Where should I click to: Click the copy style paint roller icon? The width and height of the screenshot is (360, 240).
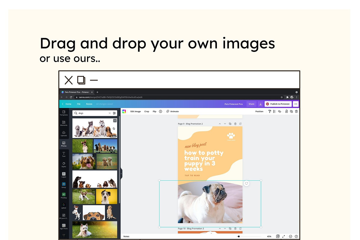(x=270, y=111)
